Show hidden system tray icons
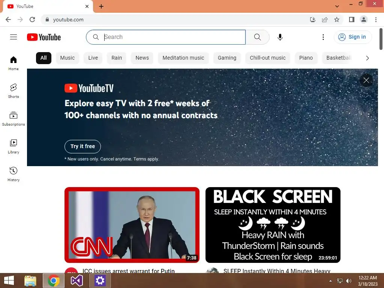The image size is (384, 288). click(330, 281)
